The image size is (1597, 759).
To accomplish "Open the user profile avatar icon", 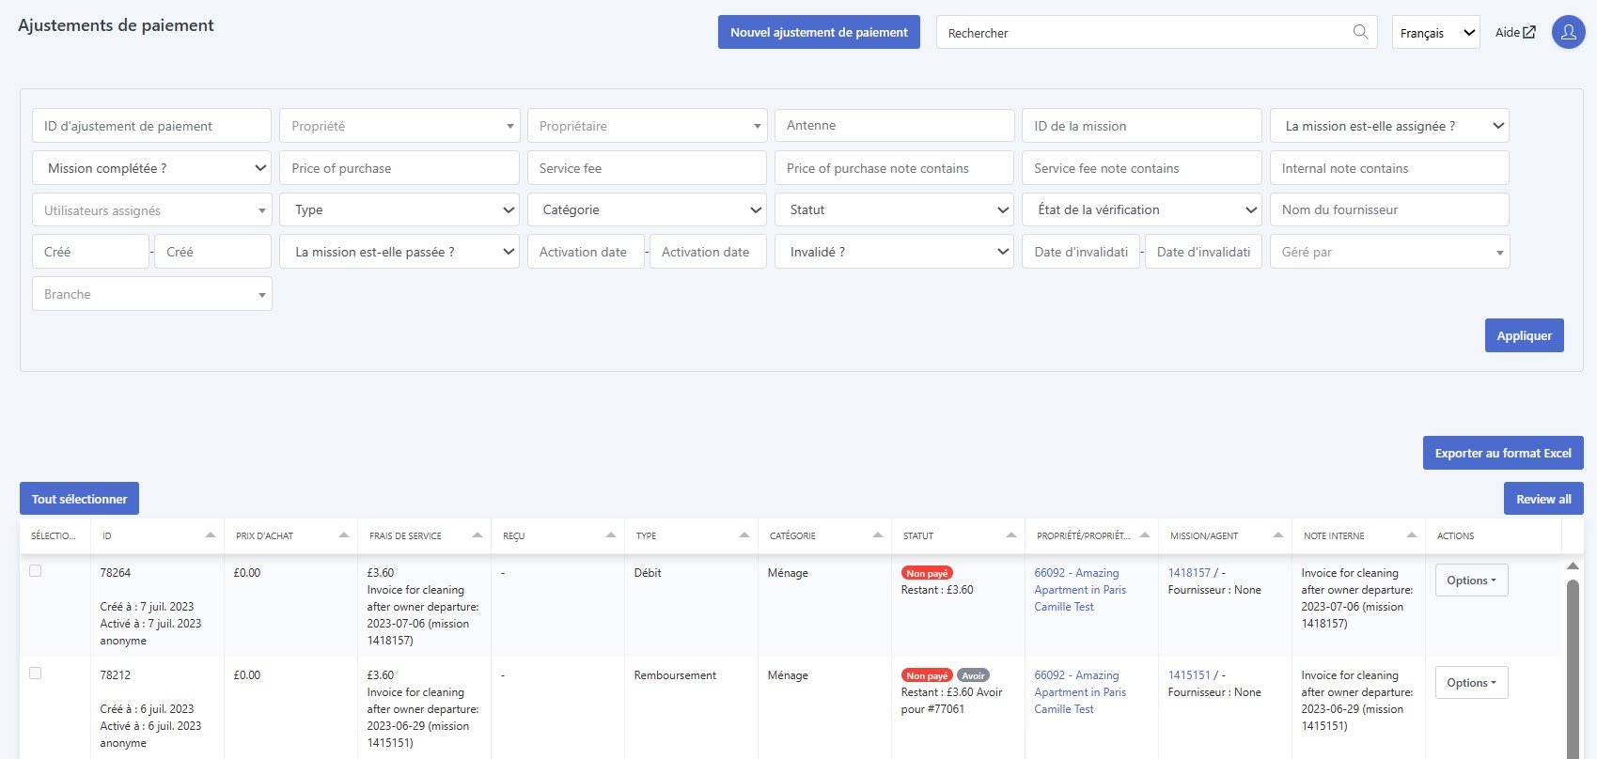I will (1568, 32).
